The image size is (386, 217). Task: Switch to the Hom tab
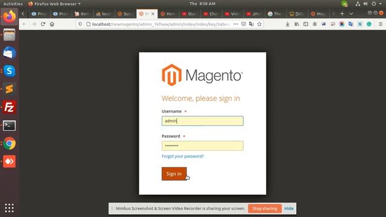pos(168,14)
